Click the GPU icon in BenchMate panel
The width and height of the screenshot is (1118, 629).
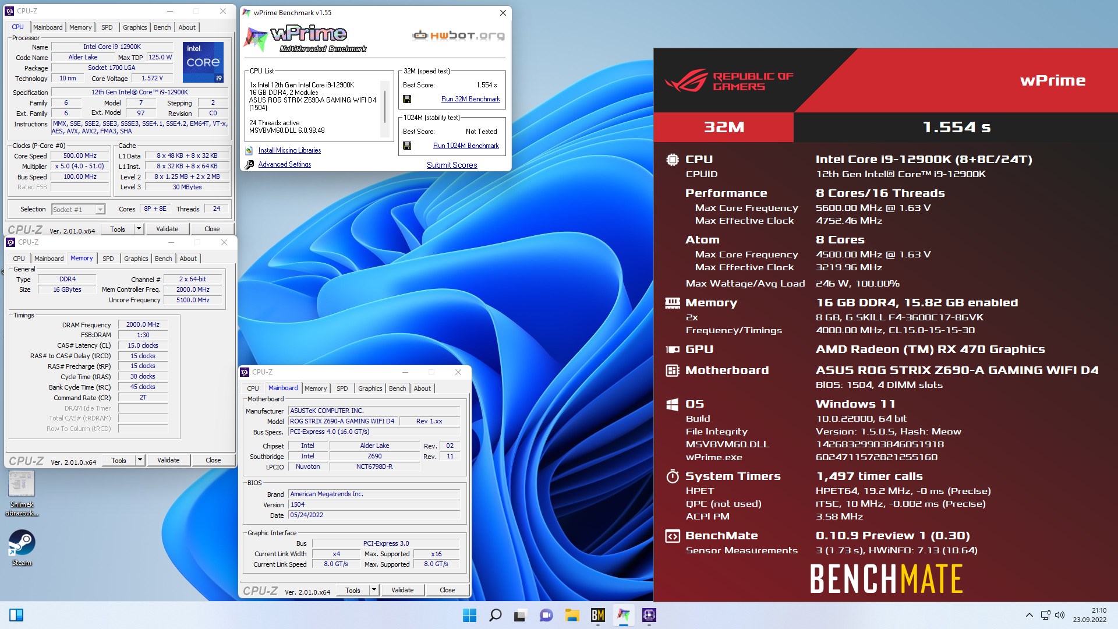point(673,349)
